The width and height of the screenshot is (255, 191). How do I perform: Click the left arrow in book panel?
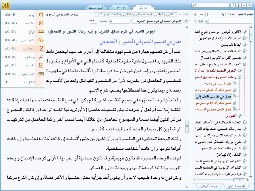(x=196, y=14)
